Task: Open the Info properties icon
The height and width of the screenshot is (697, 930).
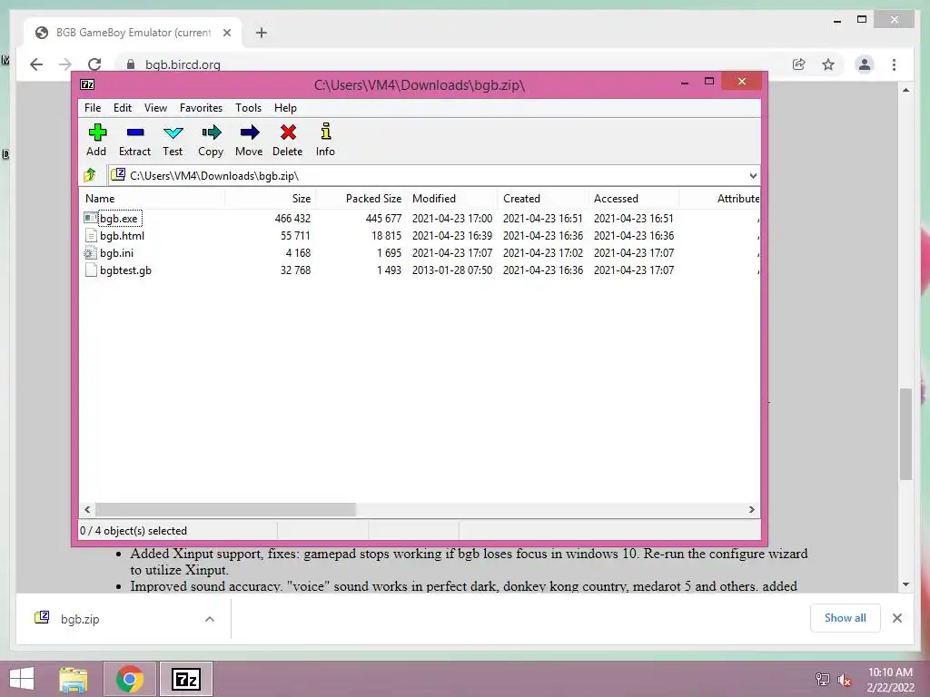Action: 325,133
